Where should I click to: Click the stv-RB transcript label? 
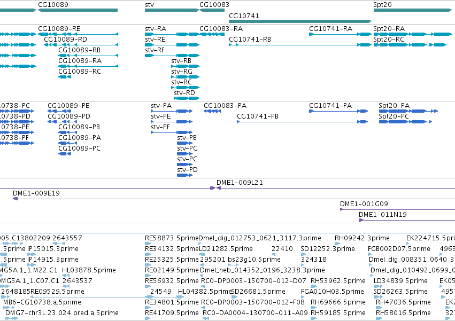(x=181, y=61)
